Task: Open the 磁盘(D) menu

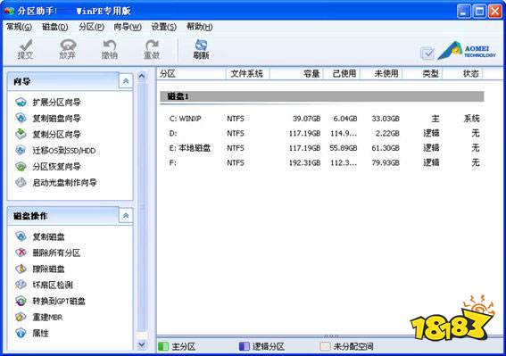Action: coord(55,27)
